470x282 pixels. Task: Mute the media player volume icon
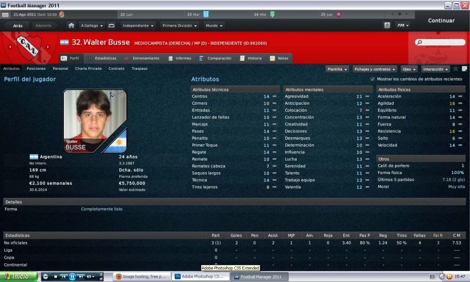[x=89, y=276]
